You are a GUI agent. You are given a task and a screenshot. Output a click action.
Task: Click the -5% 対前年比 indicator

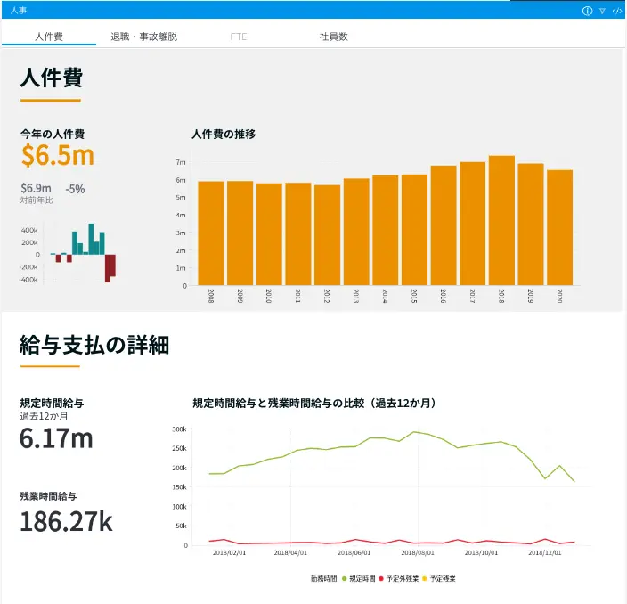[76, 189]
